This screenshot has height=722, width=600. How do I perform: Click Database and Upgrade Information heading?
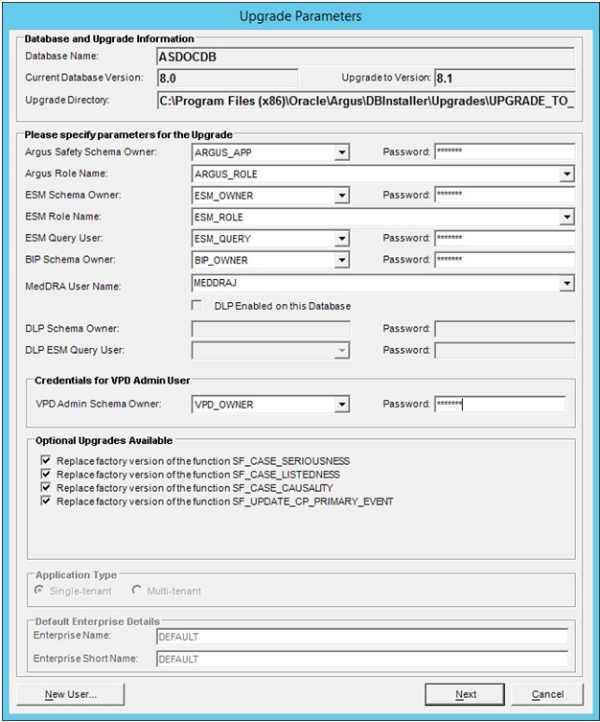click(x=109, y=38)
